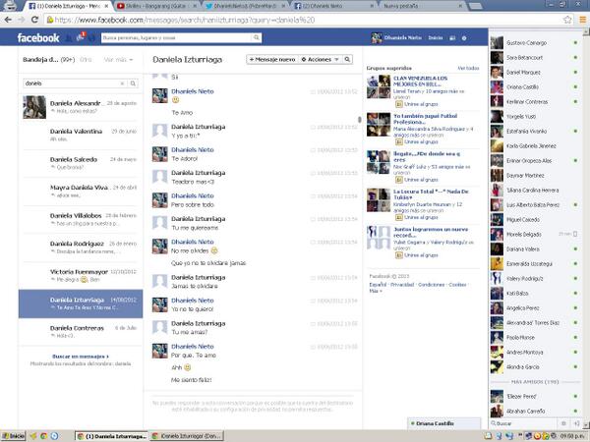Clear the 'daniela' message search with the x

[122, 83]
